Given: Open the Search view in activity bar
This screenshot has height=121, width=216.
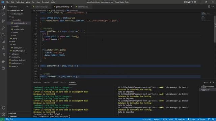Looking at the screenshot, I should pyautogui.click(x=3, y=14).
